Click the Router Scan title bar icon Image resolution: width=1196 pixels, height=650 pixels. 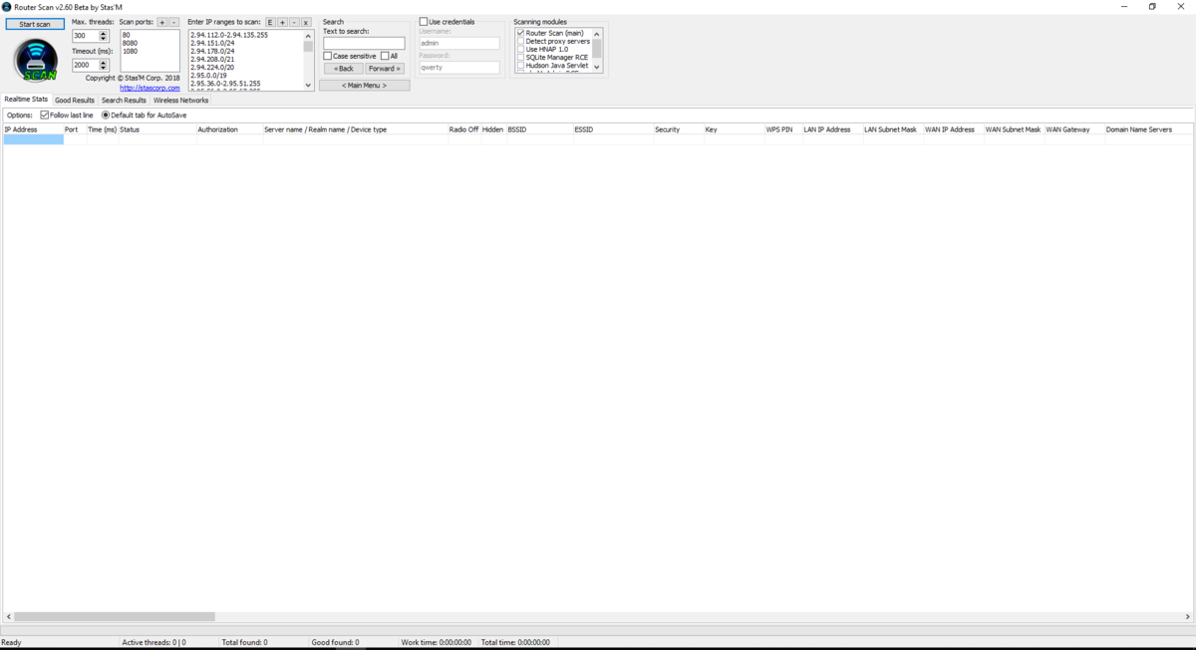[x=7, y=6]
